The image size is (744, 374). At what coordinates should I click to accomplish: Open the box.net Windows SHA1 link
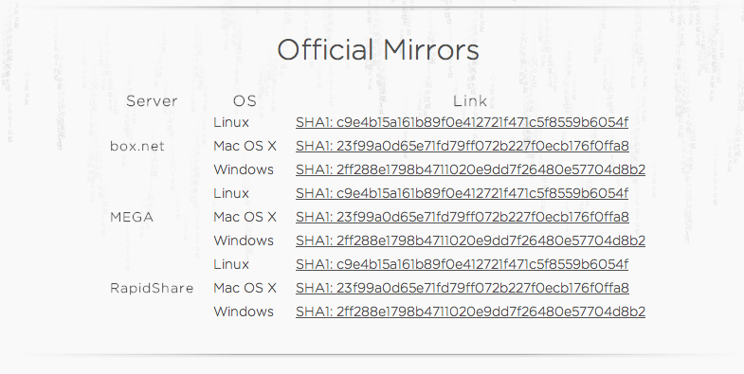pos(470,169)
